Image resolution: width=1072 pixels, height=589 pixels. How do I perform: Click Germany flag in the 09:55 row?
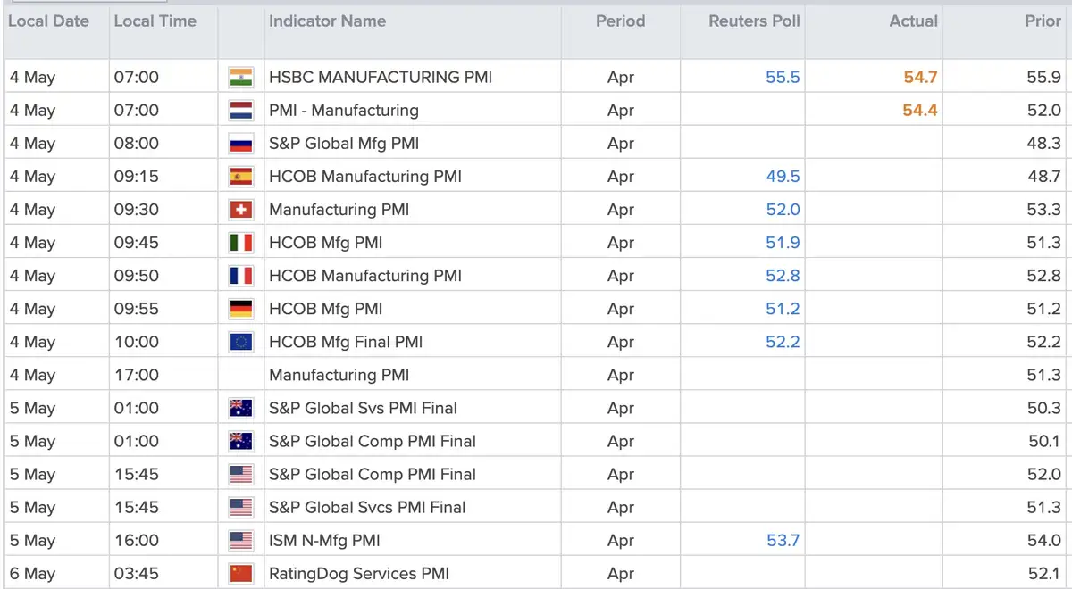coord(241,309)
